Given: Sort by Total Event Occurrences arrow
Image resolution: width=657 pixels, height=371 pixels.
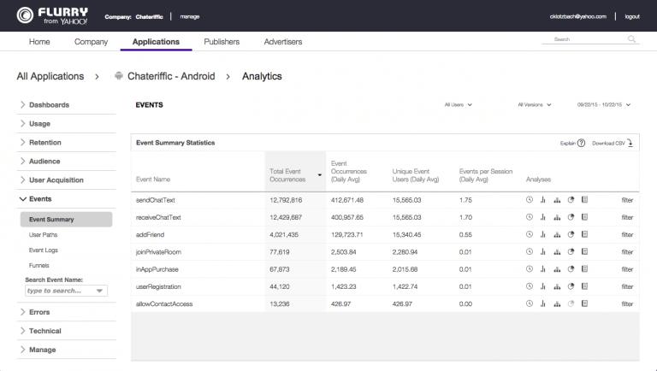Looking at the screenshot, I should (x=320, y=175).
